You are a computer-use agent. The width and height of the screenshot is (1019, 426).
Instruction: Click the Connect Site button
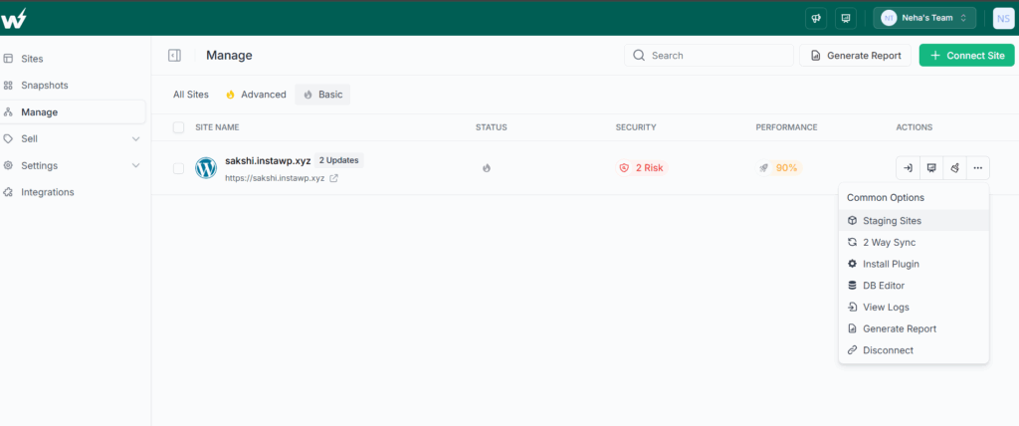tap(967, 56)
